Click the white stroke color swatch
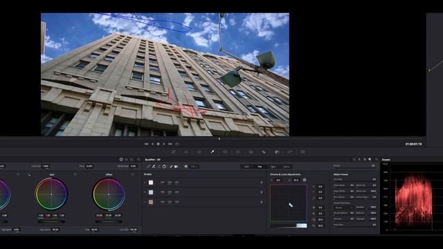 (x=151, y=183)
